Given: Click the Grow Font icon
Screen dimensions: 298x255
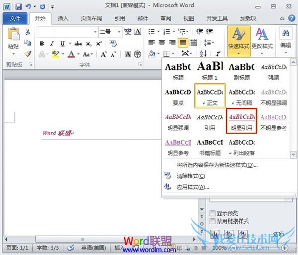Looking at the screenshot, I should pos(104,54).
